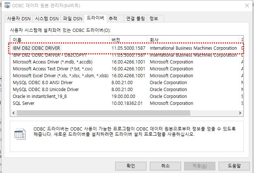Viewport: 254px width, 173px height.
Task: Click version 8.00.21.00 in Unicode Driver row
Action: pyautogui.click(x=122, y=90)
